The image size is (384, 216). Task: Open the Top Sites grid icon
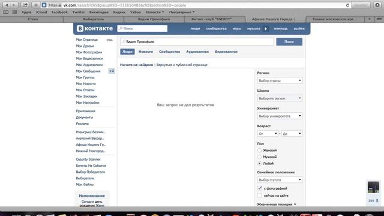(14, 12)
